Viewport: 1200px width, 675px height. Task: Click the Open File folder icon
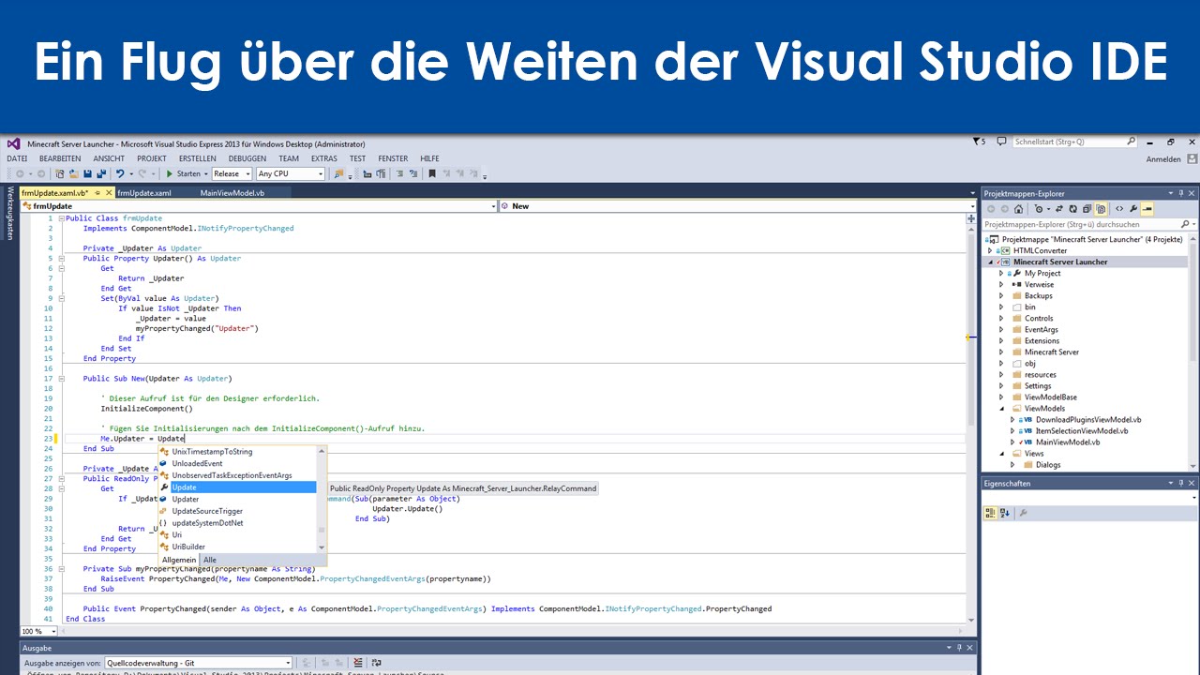tap(73, 173)
